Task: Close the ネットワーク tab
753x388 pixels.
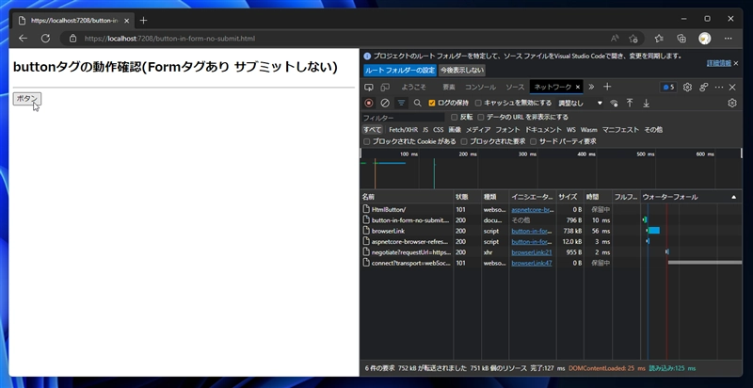Action: coord(578,87)
